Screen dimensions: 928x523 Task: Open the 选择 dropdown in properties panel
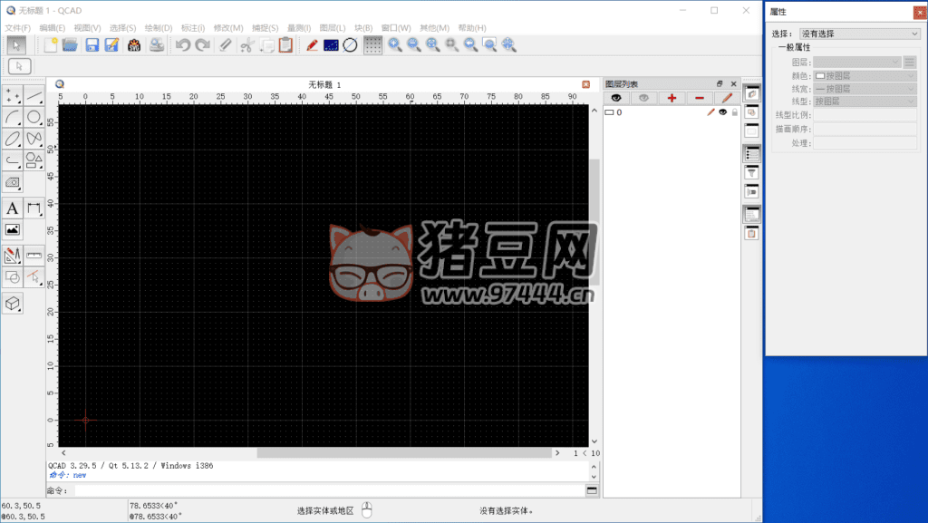pos(859,34)
